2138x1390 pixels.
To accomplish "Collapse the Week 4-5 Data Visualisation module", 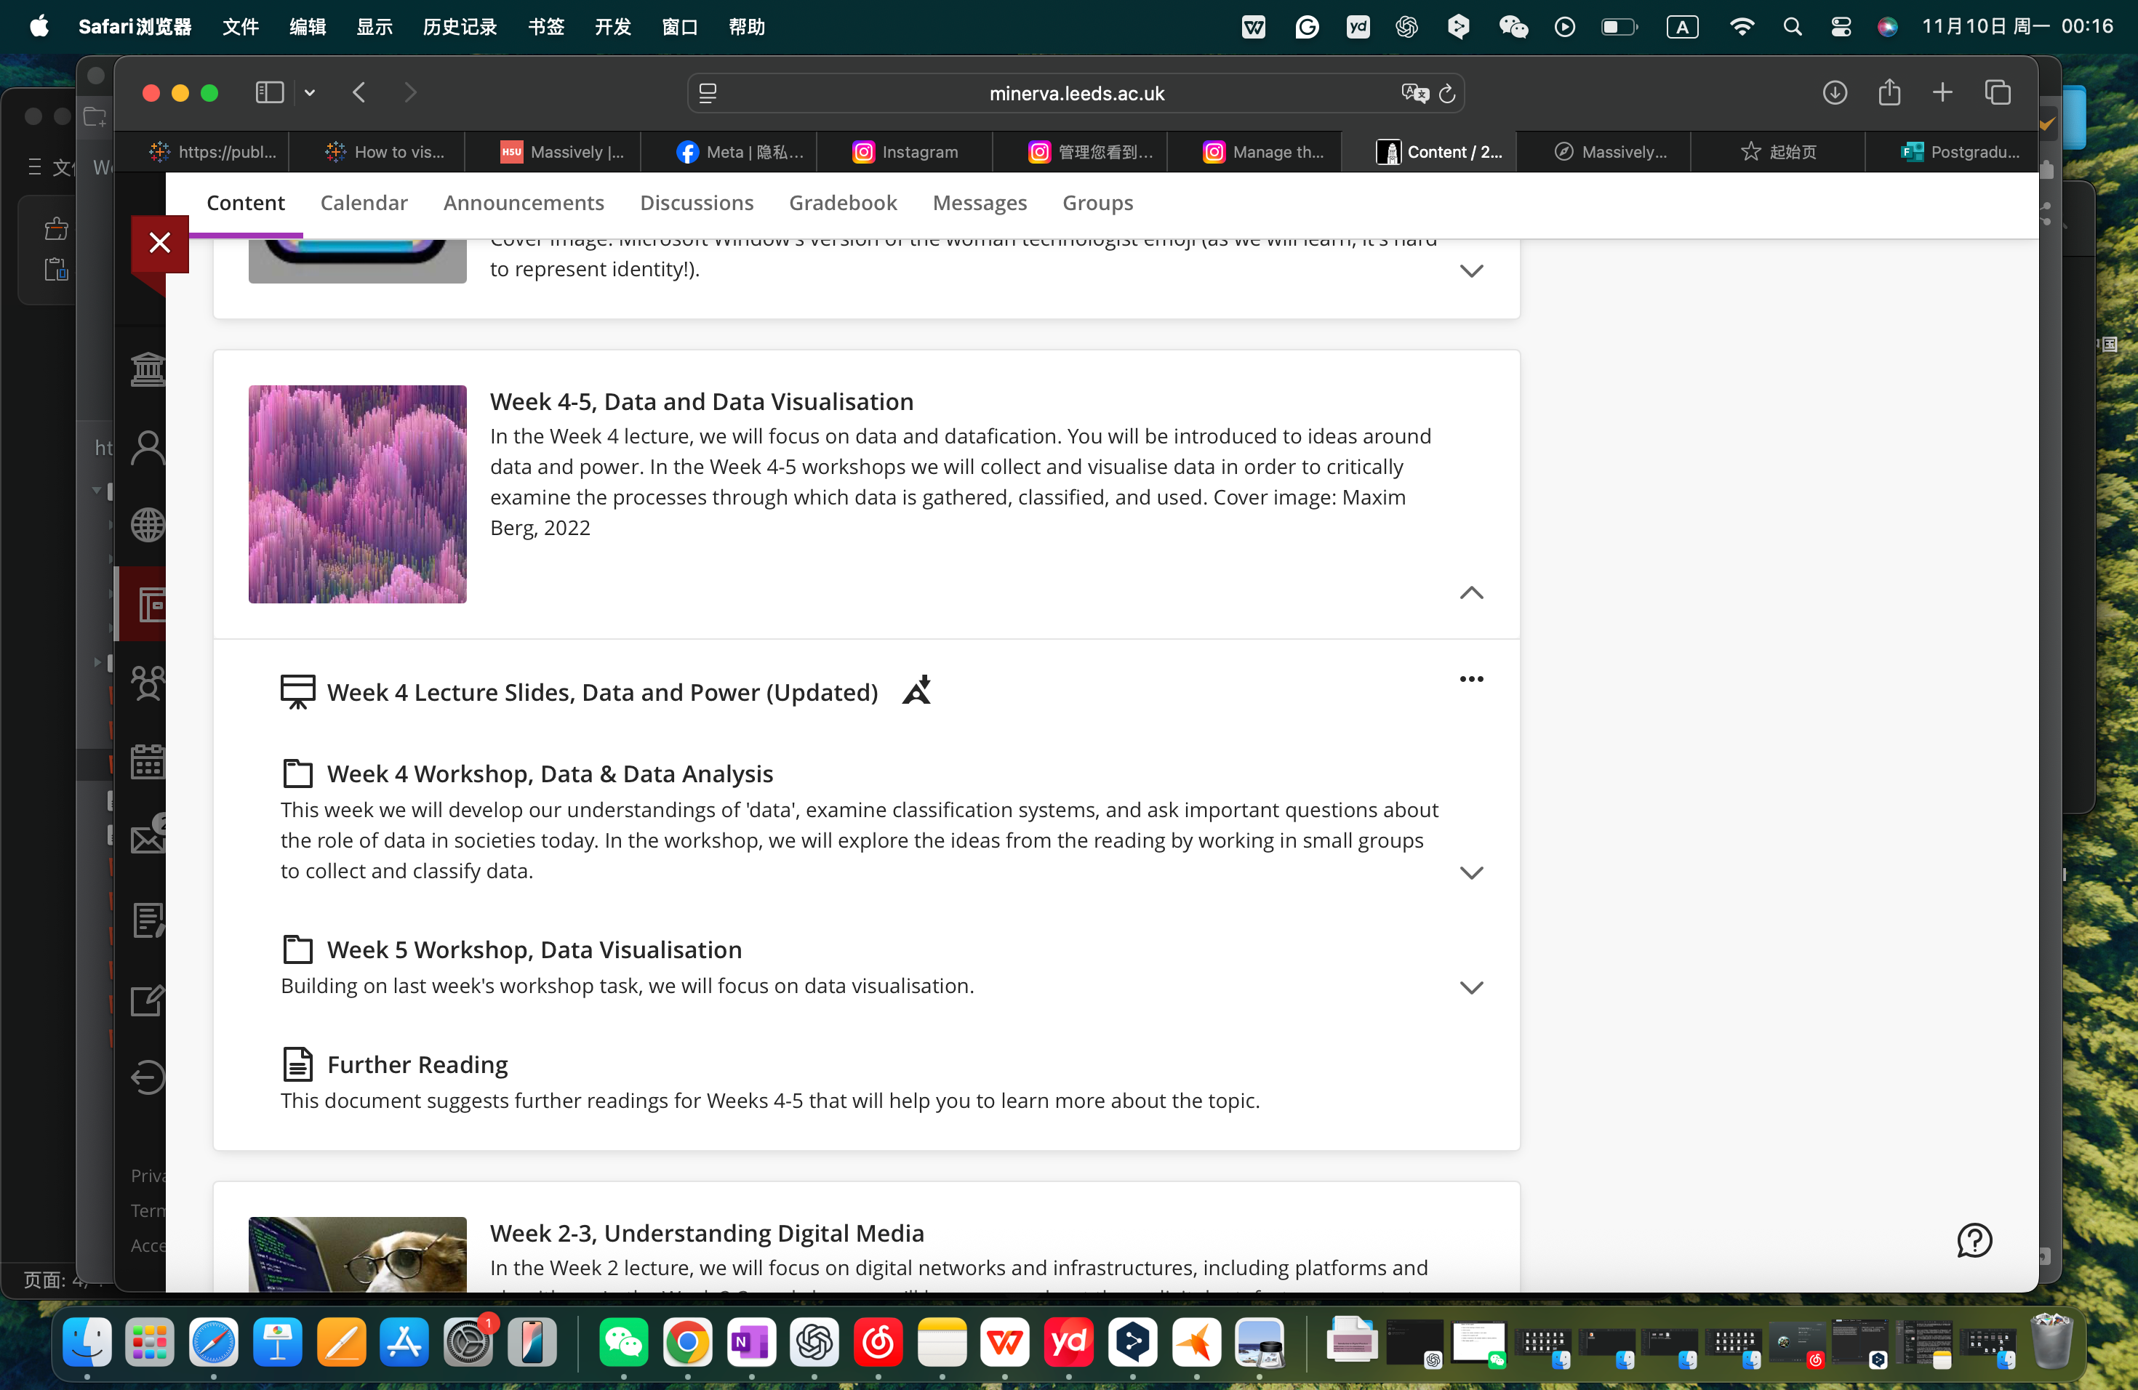I will coord(1470,592).
